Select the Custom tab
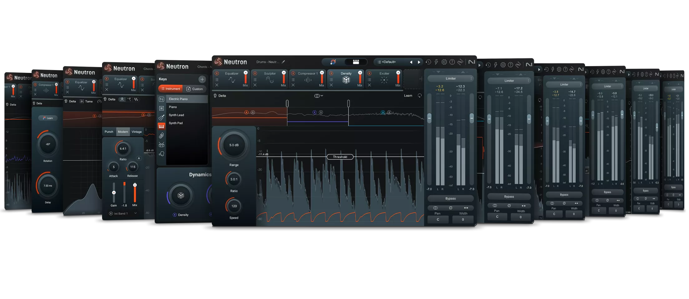Image resolution: width=689 pixels, height=299 pixels. [195, 89]
